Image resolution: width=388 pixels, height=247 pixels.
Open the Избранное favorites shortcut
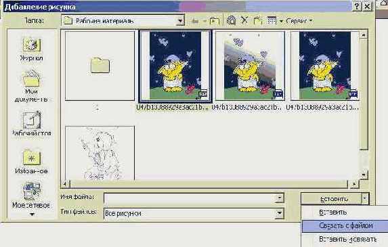(x=31, y=162)
